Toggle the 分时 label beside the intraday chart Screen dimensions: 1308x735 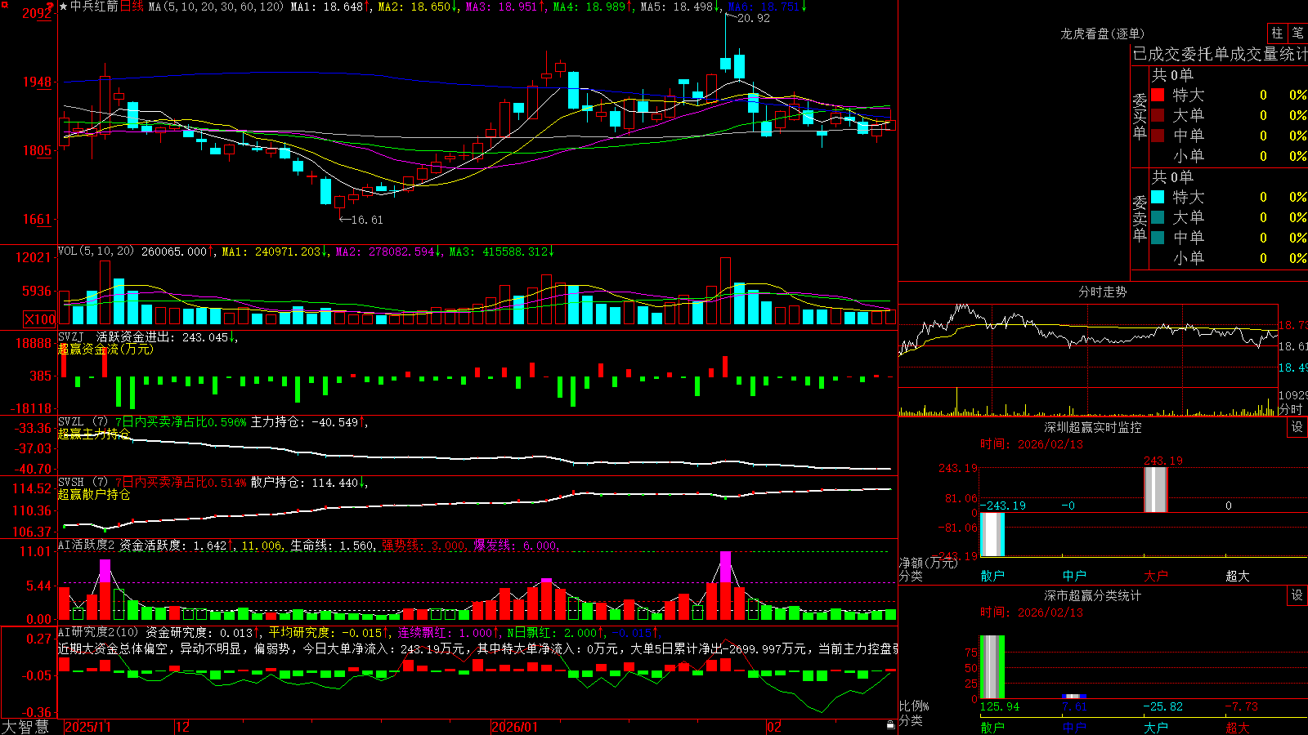click(1291, 409)
